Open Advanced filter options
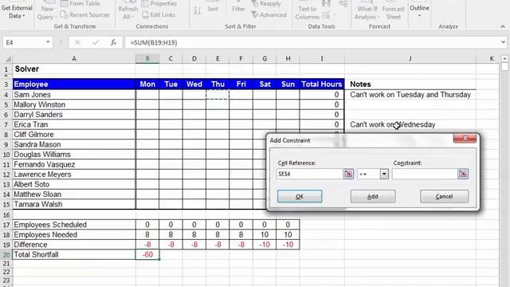Image resolution: width=510 pixels, height=287 pixels. click(x=269, y=15)
